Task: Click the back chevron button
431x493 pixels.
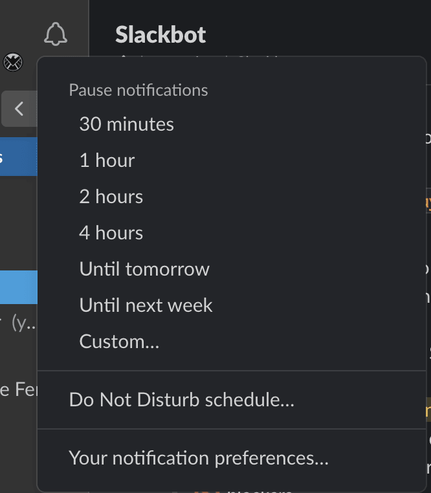Action: (x=19, y=109)
